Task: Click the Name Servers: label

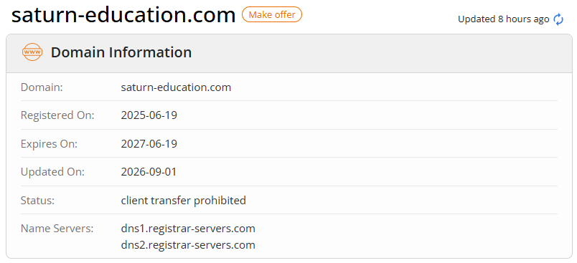Action: [x=57, y=229]
